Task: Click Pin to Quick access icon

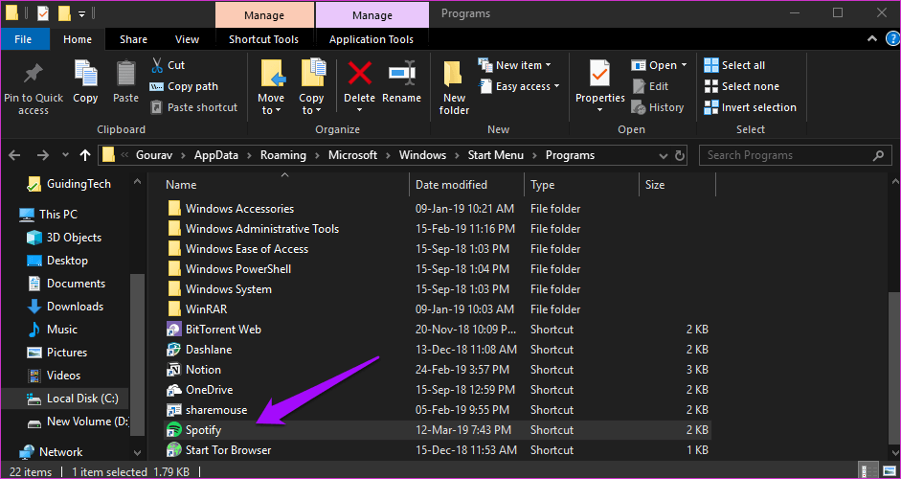Action: [x=34, y=74]
